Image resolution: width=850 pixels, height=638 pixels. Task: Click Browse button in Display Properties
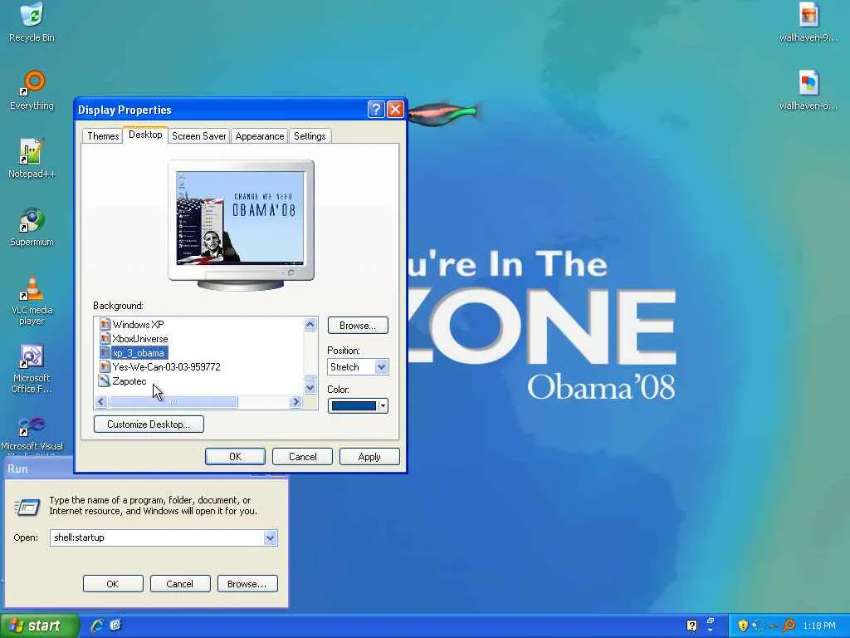(358, 325)
